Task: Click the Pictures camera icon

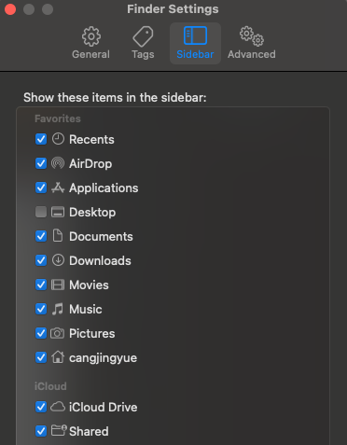Action: pos(58,333)
